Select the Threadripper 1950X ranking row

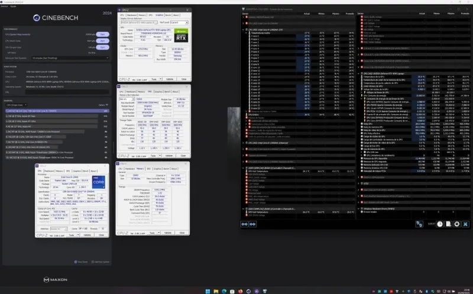pyautogui.click(x=57, y=157)
